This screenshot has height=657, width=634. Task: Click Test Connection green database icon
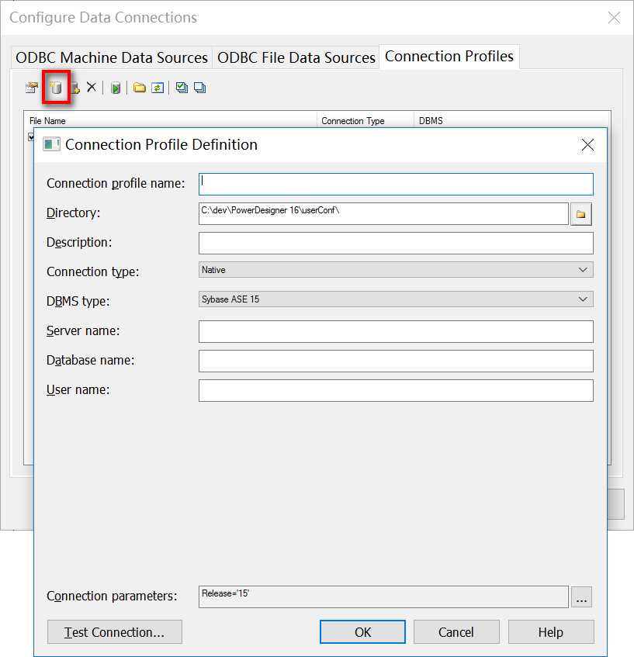[x=116, y=88]
